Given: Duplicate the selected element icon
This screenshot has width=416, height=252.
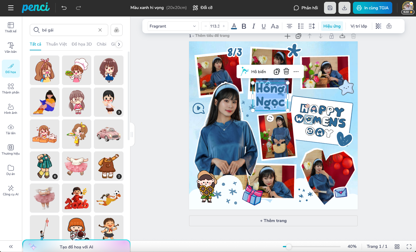Looking at the screenshot, I should [277, 72].
